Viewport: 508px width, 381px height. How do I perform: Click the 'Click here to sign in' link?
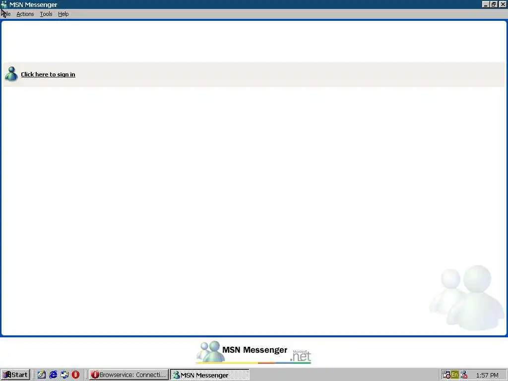pos(48,74)
